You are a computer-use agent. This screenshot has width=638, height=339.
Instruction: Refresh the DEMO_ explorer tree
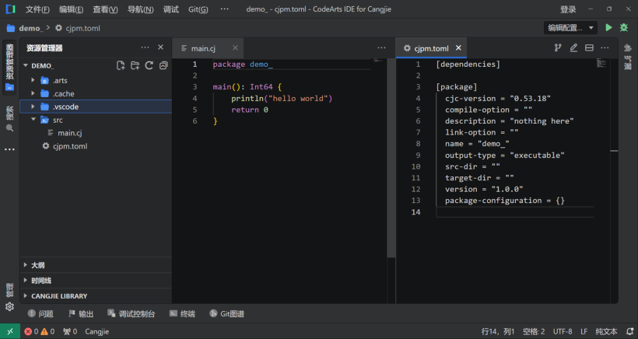click(x=149, y=65)
